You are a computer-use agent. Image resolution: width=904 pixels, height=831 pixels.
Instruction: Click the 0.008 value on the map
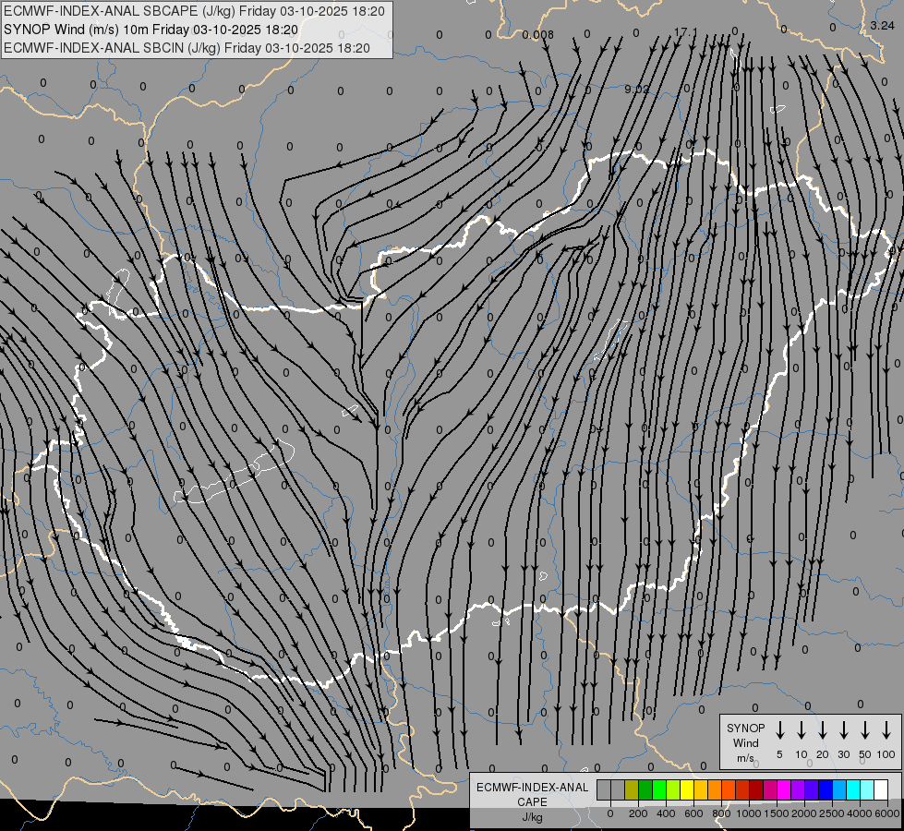pos(537,35)
